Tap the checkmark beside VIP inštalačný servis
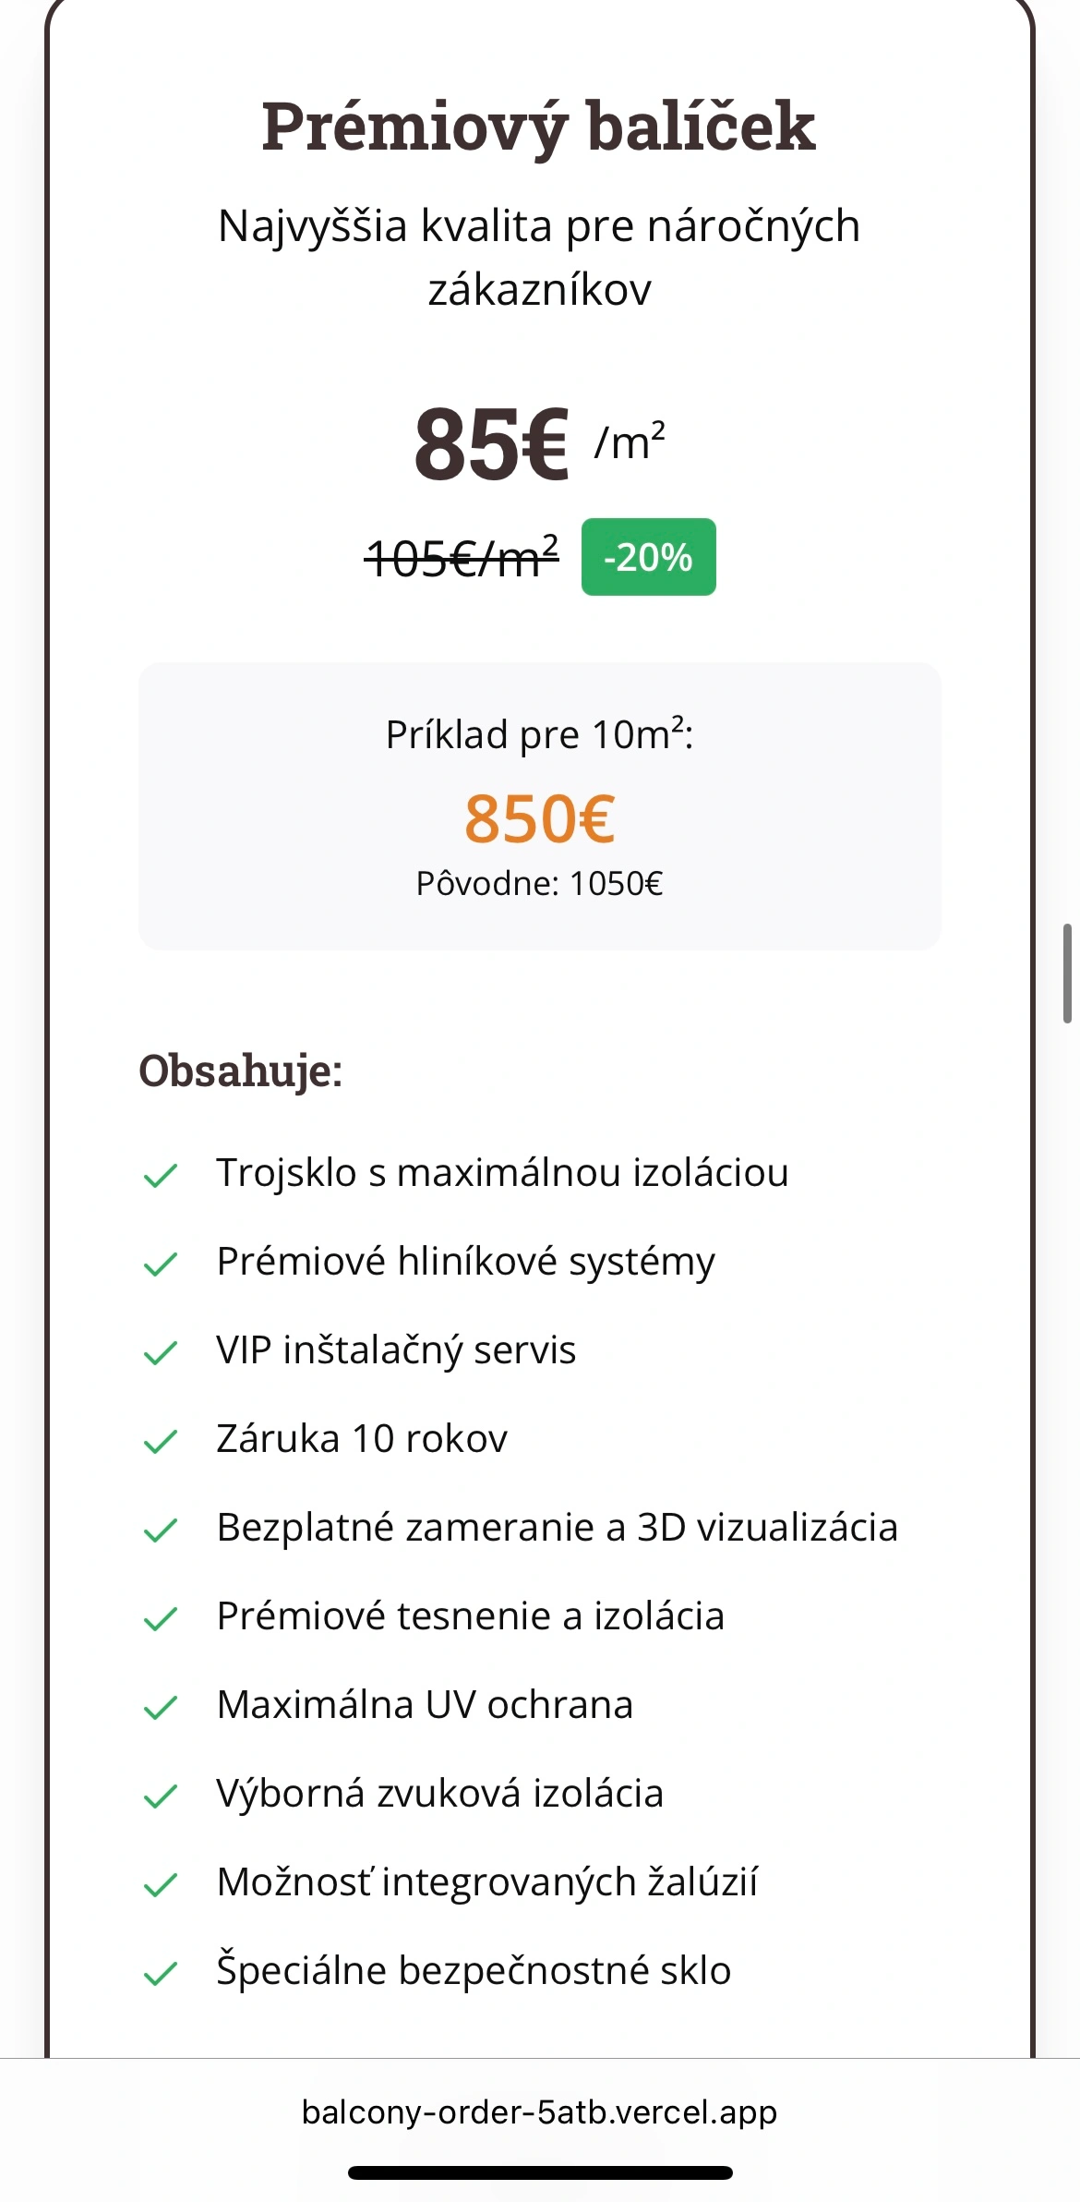The width and height of the screenshot is (1080, 2202). [161, 1352]
